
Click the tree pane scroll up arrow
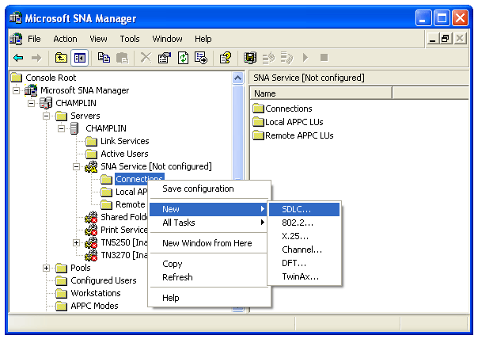click(x=237, y=78)
